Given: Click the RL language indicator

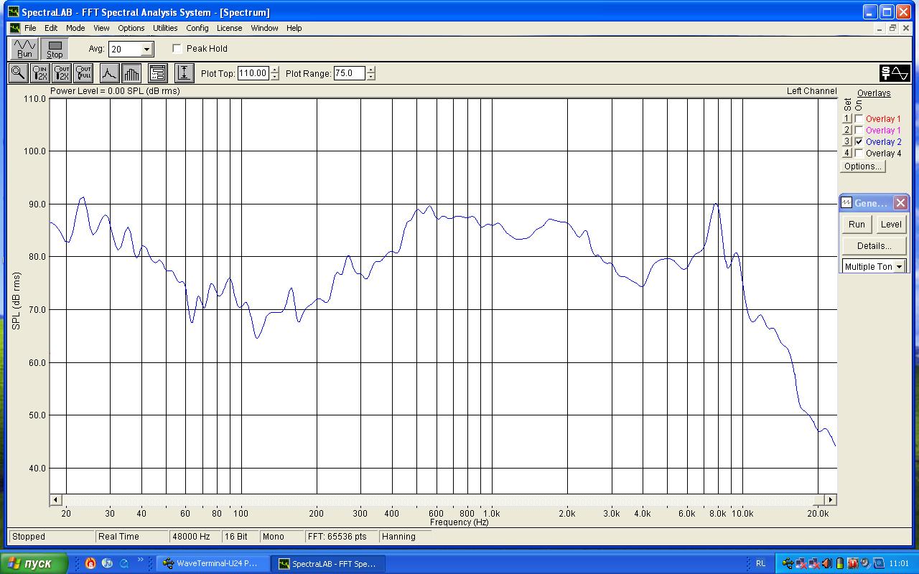Looking at the screenshot, I should click(761, 563).
